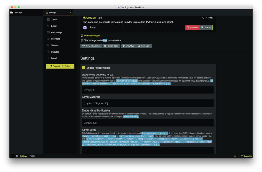
Task: Click Report Issue button
Action: click(111, 46)
